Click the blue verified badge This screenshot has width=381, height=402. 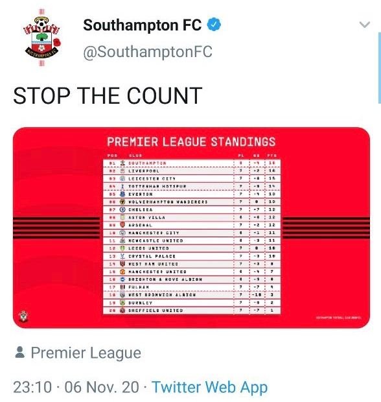214,25
